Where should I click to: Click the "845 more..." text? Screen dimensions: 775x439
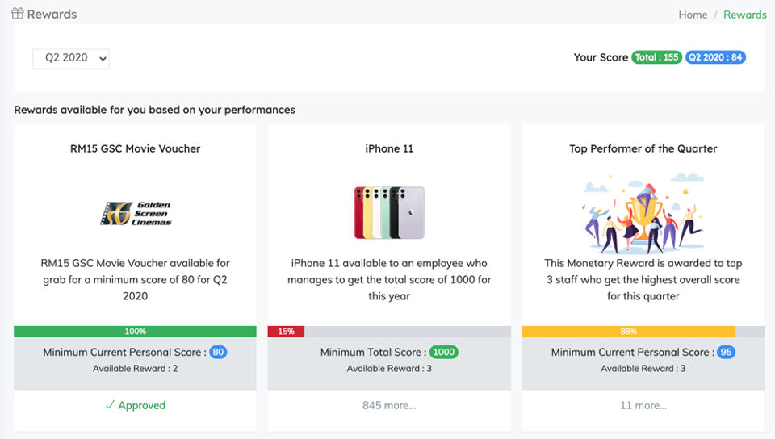click(x=389, y=405)
